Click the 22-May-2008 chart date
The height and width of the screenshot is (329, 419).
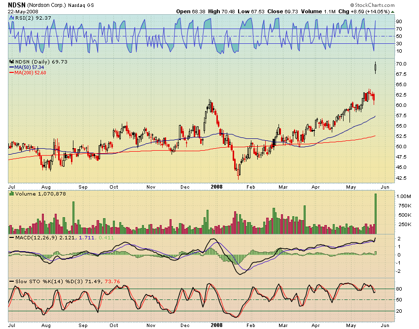[x=23, y=12]
